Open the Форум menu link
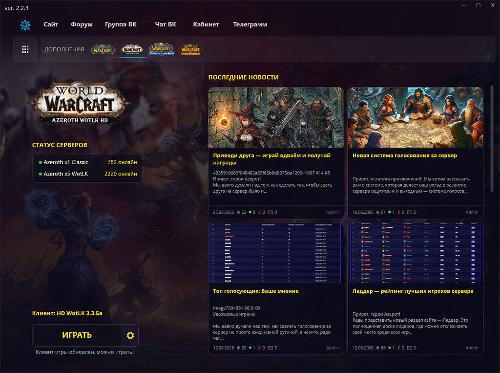Screen dimensions: 500x373 (x=82, y=24)
